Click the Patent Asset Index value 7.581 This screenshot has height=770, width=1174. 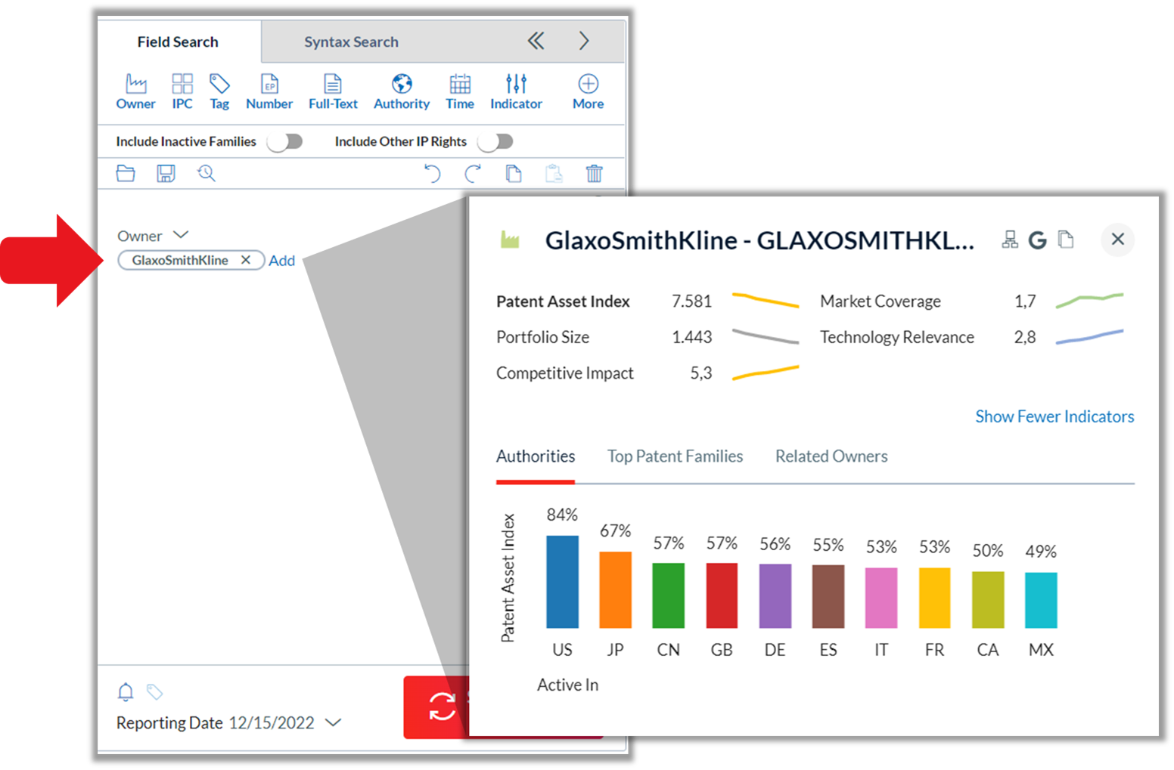691,302
